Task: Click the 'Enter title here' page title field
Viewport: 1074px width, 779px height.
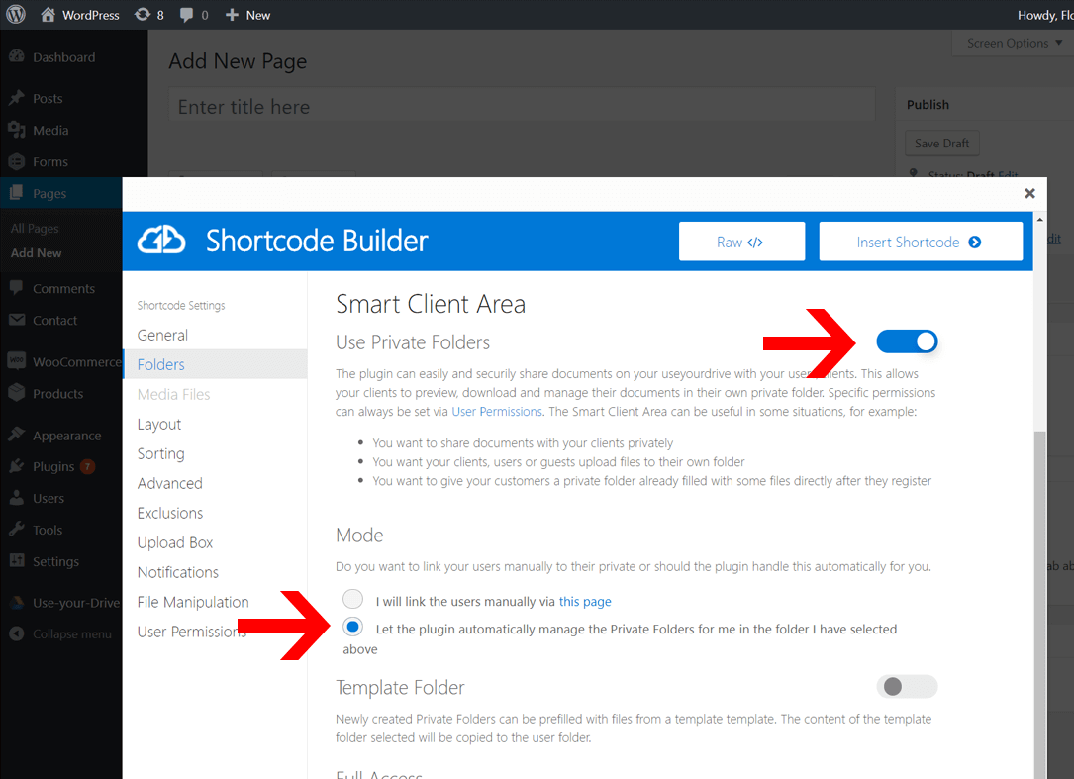Action: [x=522, y=106]
